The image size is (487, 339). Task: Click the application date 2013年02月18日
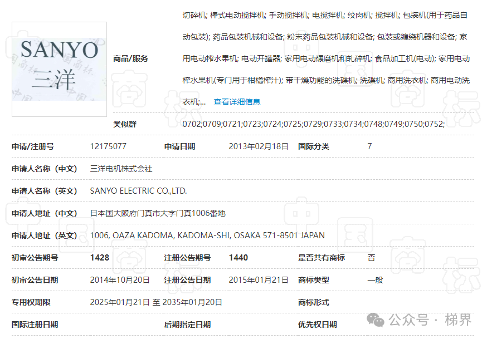click(x=259, y=146)
